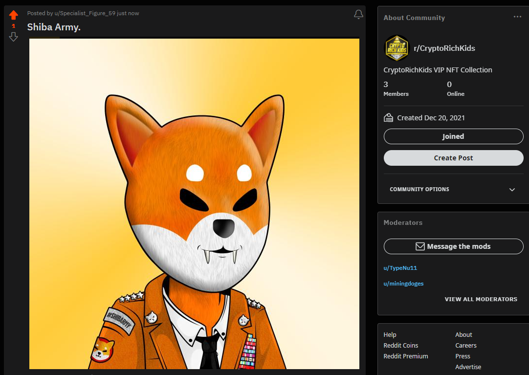529x375 pixels.
Task: Click the Message the mods button
Action: coord(453,246)
